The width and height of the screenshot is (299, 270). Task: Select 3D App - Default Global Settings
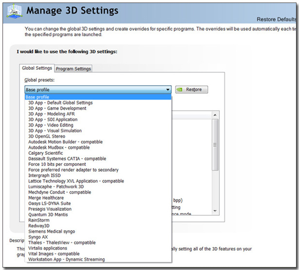(98, 103)
